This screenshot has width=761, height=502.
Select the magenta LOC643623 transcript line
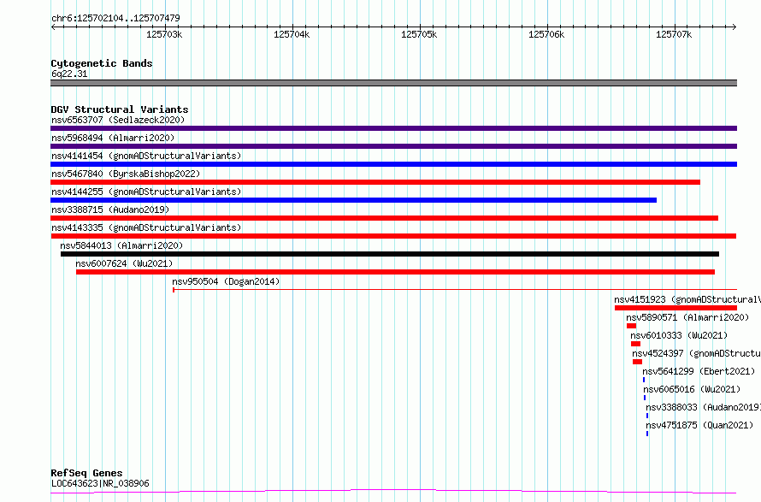click(393, 492)
